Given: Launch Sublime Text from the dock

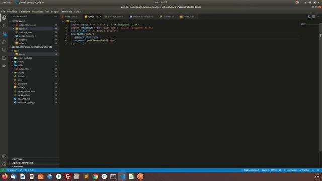Looking at the screenshot, I should (86, 176).
